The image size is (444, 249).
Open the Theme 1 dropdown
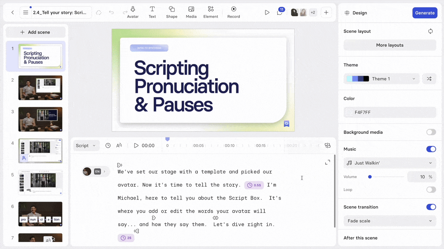click(382, 79)
